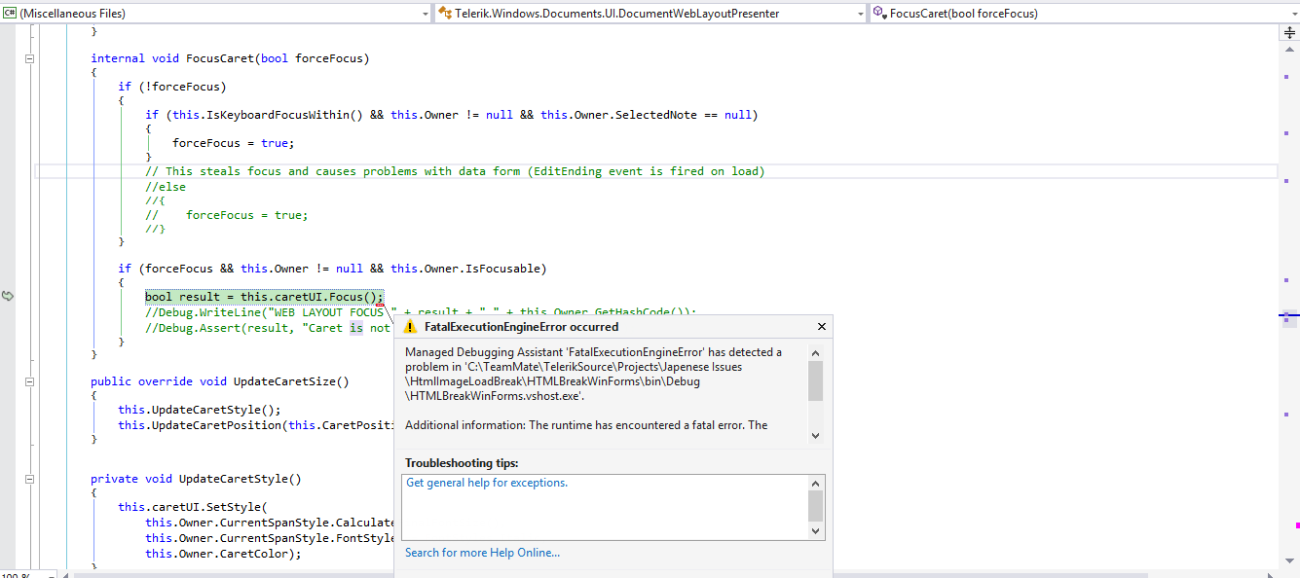Close the FatalExecutionEngineError popup
The width and height of the screenshot is (1300, 578).
point(821,327)
